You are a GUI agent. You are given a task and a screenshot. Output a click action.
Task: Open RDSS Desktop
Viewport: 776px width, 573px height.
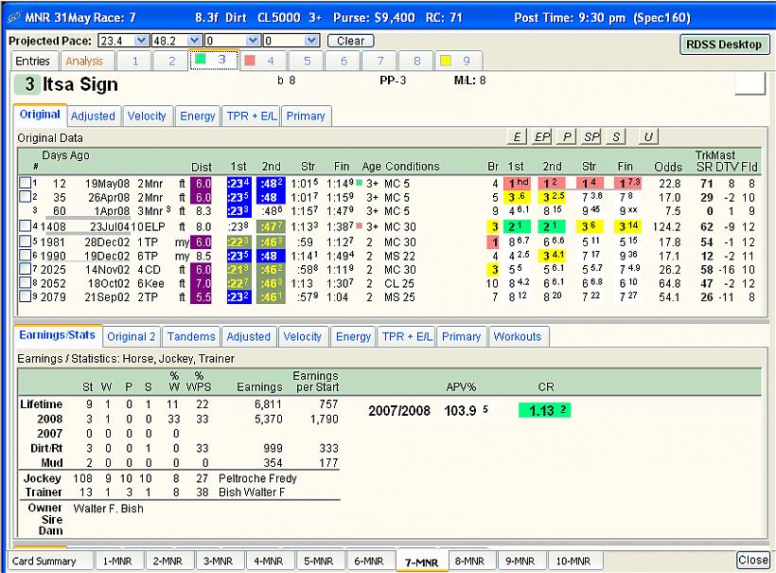pos(724,45)
